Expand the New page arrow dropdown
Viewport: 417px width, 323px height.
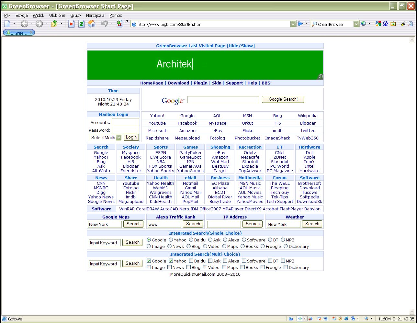[14, 24]
